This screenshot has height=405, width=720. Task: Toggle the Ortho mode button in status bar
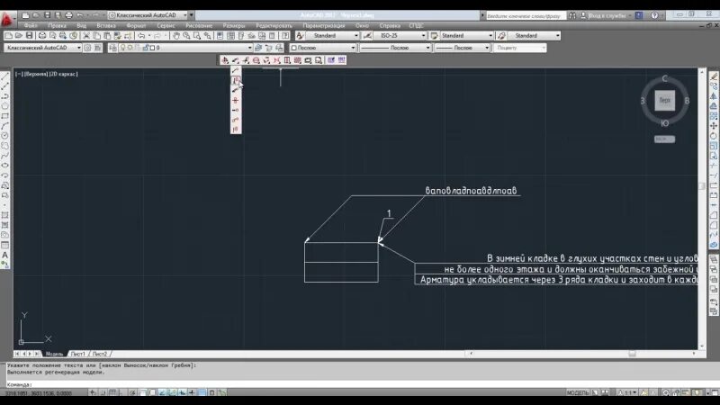point(122,392)
